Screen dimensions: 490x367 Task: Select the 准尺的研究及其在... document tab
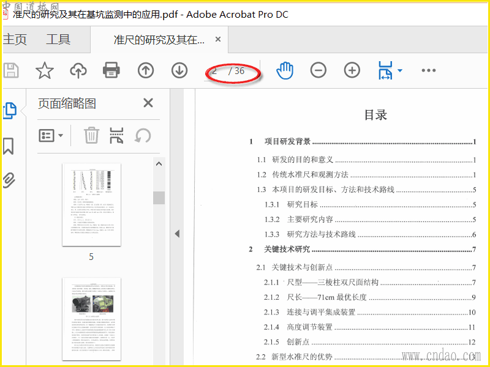click(x=159, y=40)
